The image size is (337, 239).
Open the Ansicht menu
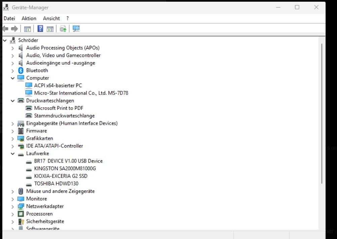[51, 18]
